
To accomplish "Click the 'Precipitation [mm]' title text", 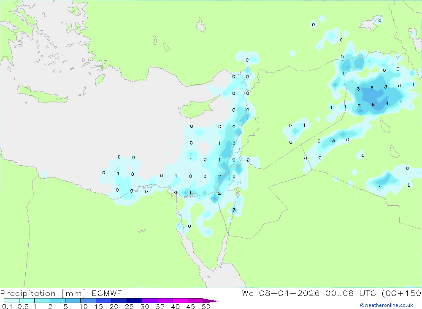I will click(43, 293).
